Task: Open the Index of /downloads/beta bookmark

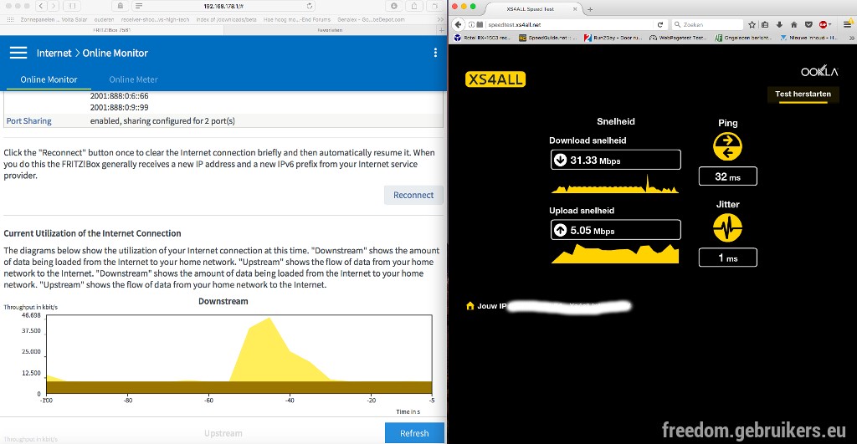Action: (226, 20)
